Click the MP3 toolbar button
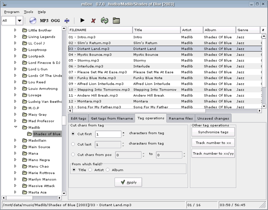 (44, 21)
